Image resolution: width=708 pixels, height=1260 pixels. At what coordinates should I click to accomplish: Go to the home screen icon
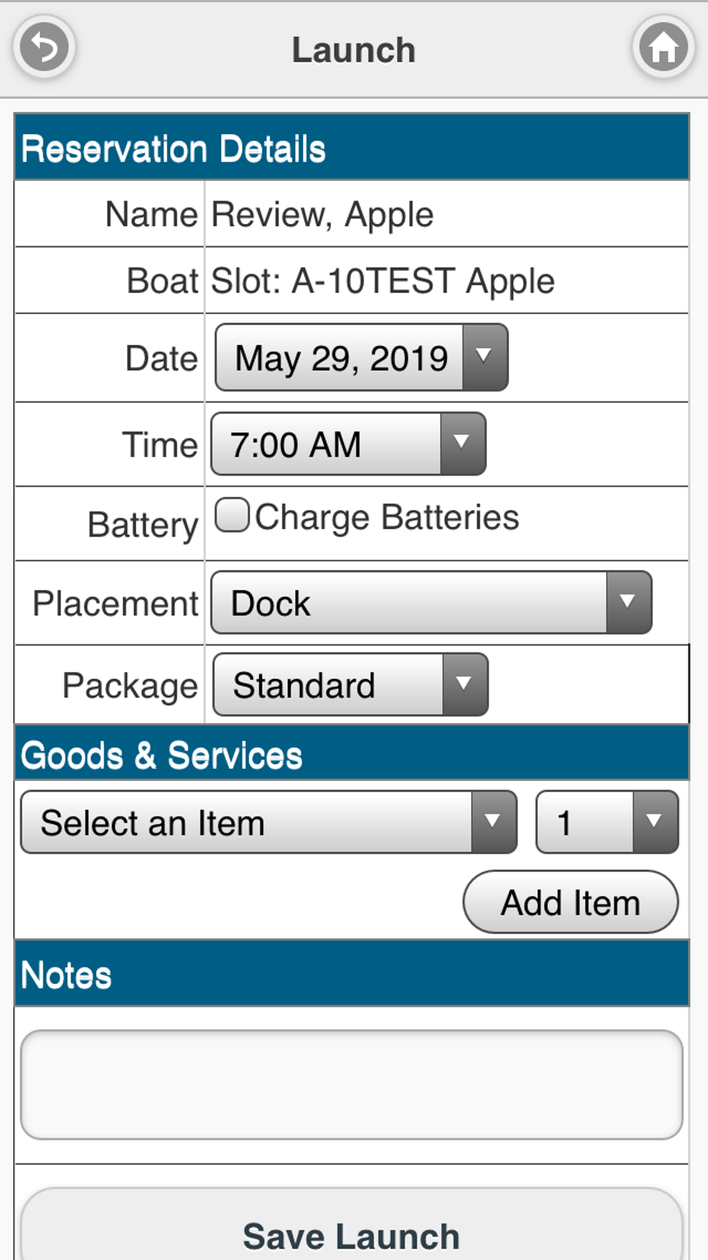663,47
